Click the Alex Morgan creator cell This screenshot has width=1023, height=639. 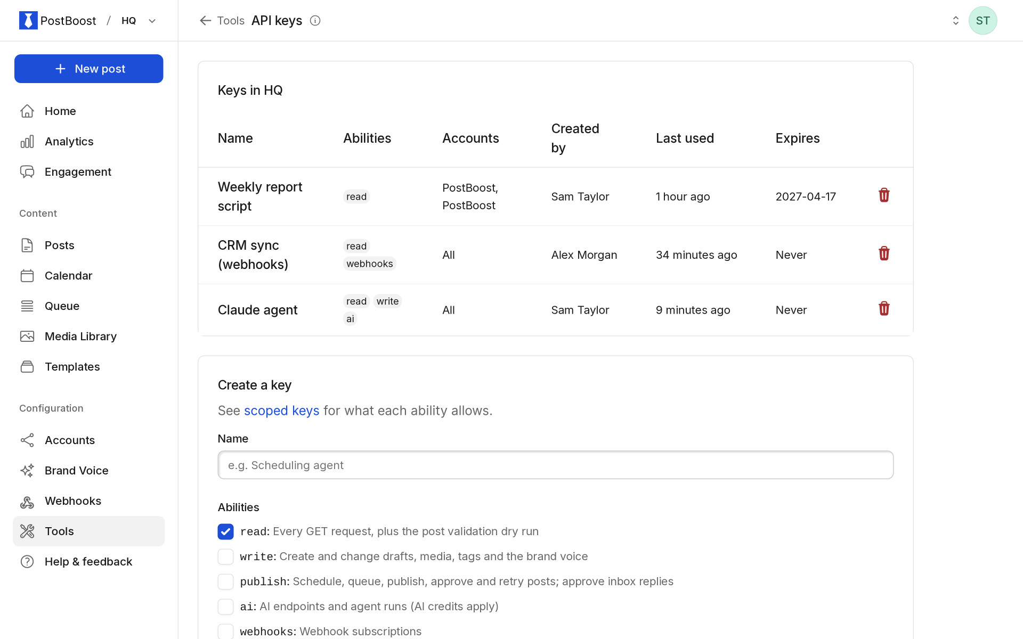584,255
